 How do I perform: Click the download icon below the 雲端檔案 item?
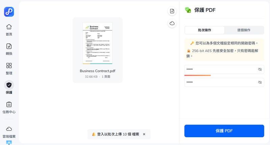click(9, 142)
